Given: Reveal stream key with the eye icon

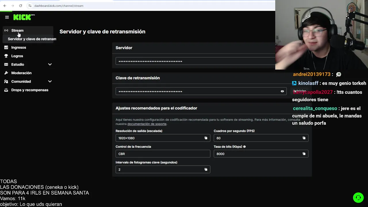Looking at the screenshot, I should coord(282,91).
